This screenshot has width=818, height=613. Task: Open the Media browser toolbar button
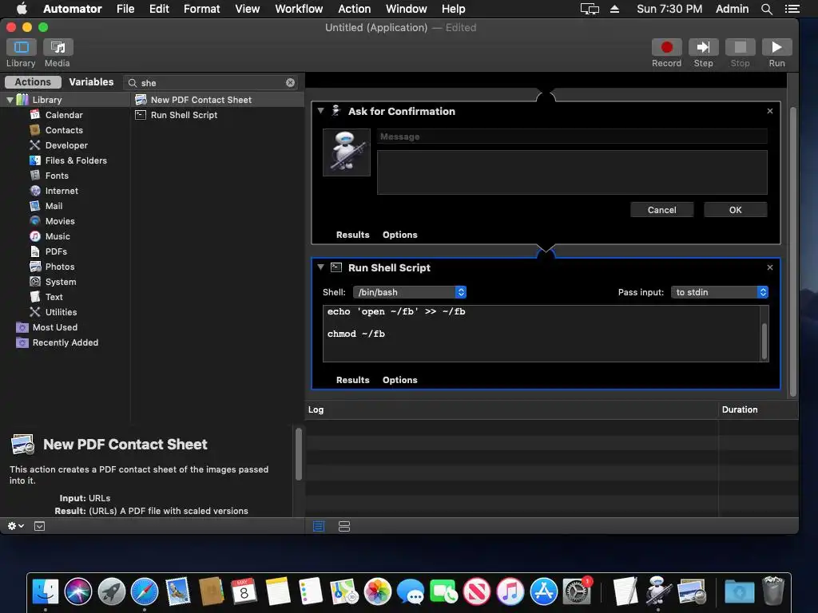pos(58,47)
